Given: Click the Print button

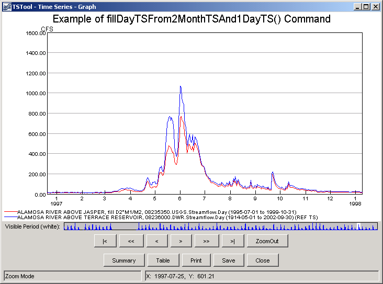Looking at the screenshot, I should [196, 260].
